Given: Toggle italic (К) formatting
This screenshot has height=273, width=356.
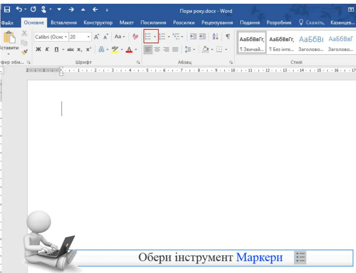Looking at the screenshot, I should pyautogui.click(x=47, y=50).
